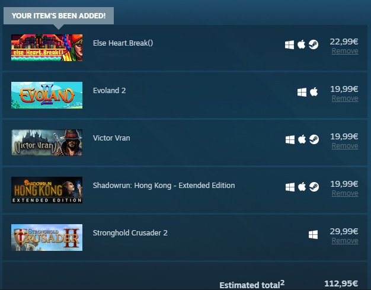Open Stronghold Crusader 2 title link

(130, 232)
